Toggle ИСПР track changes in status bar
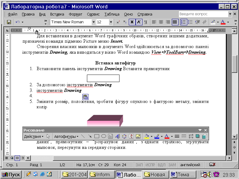Viewport: 239px width, 179px height. tap(150, 165)
